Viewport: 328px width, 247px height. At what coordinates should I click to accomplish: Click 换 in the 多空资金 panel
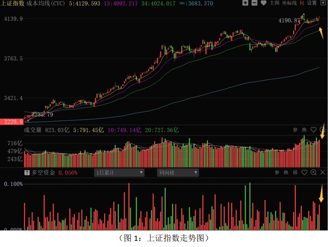pos(286,172)
